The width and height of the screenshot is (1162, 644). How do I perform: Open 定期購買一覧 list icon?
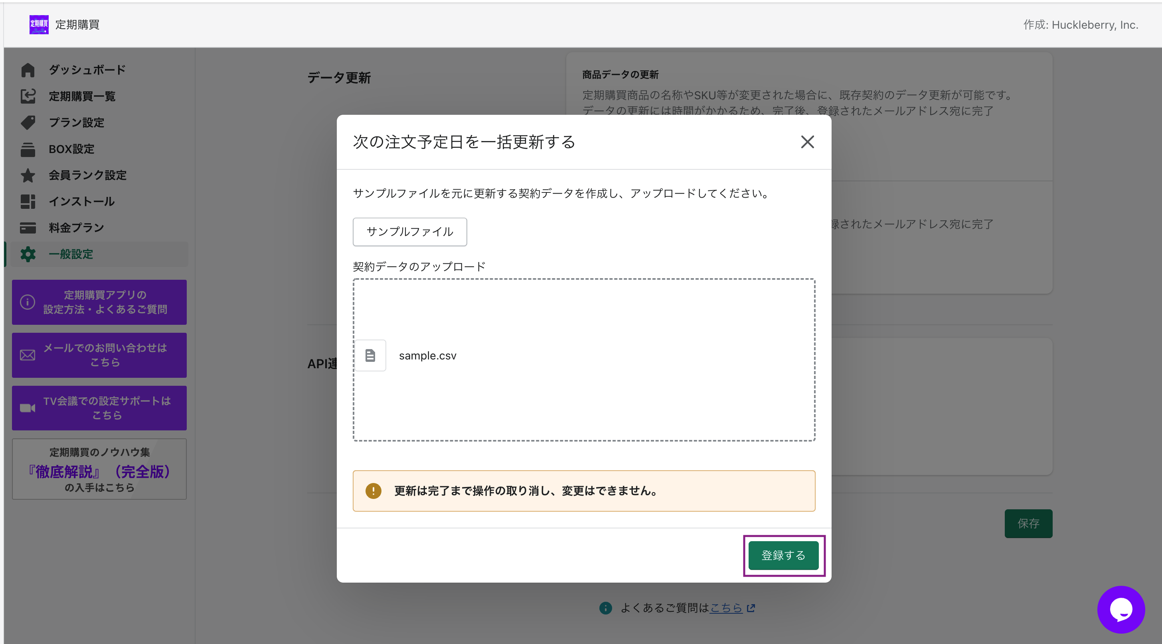point(28,96)
